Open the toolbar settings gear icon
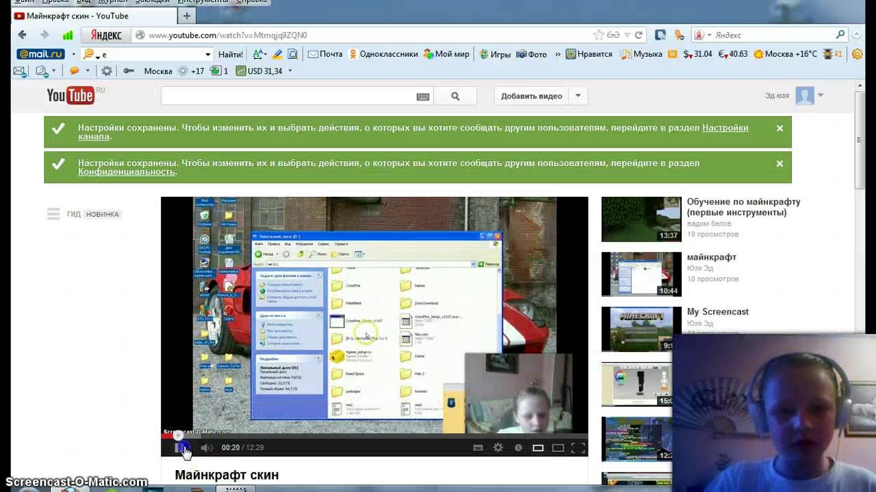This screenshot has width=876, height=492. coord(107,71)
